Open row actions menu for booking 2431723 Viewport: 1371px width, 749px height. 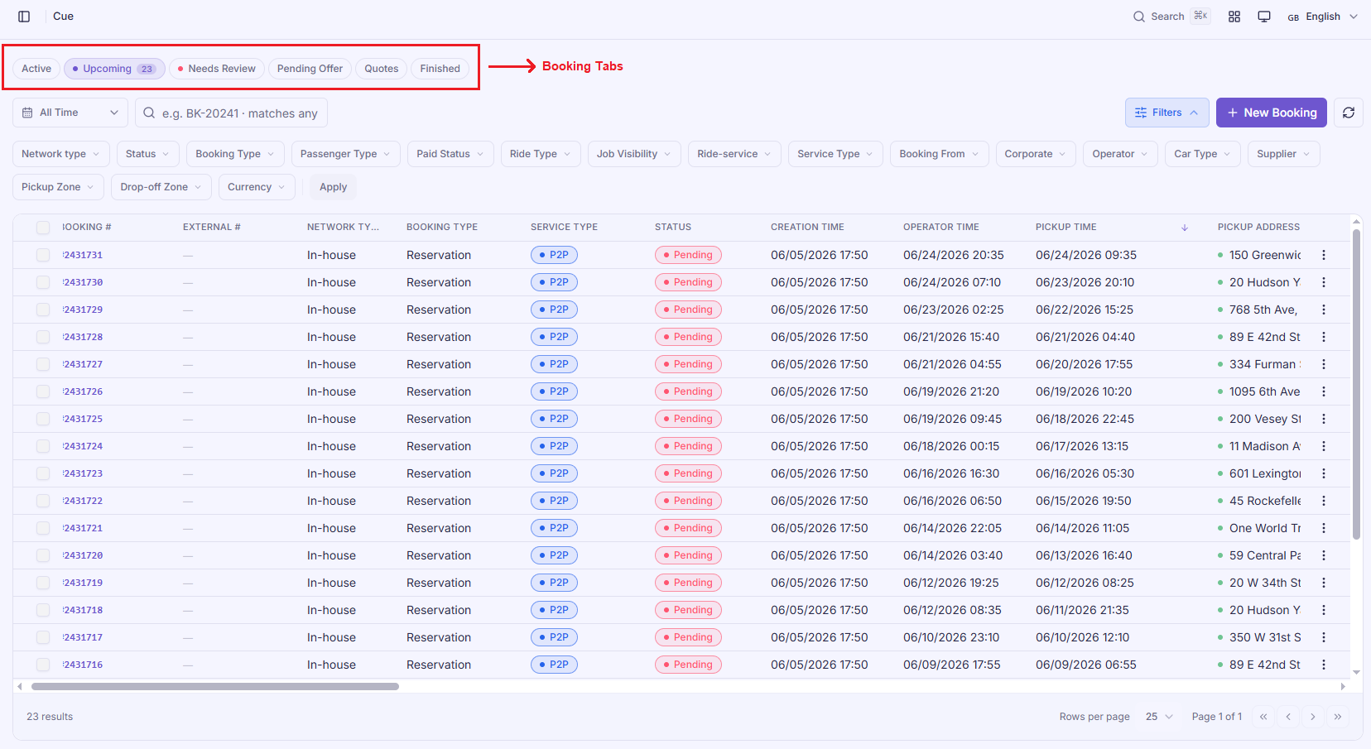[x=1324, y=473]
